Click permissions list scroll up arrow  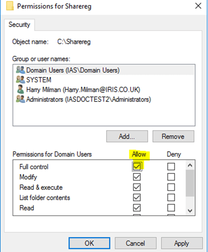coord(190,165)
